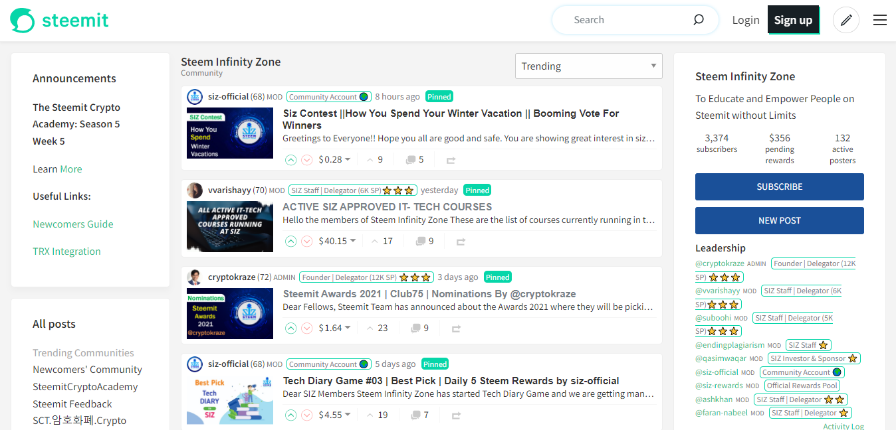Click the NEW POST button
The width and height of the screenshot is (896, 430).
[x=780, y=221]
